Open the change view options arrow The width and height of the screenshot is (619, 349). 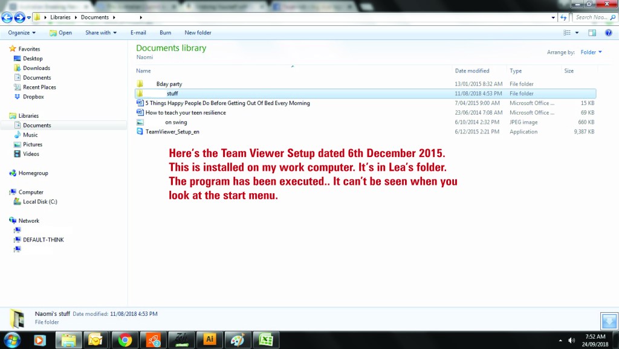pyautogui.click(x=577, y=33)
